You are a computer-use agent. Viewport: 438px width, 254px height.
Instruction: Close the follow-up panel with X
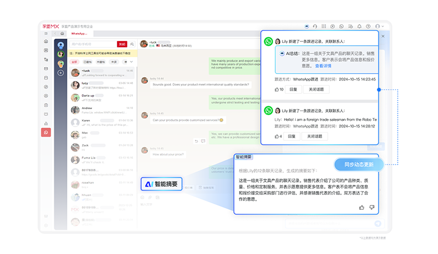point(383,36)
